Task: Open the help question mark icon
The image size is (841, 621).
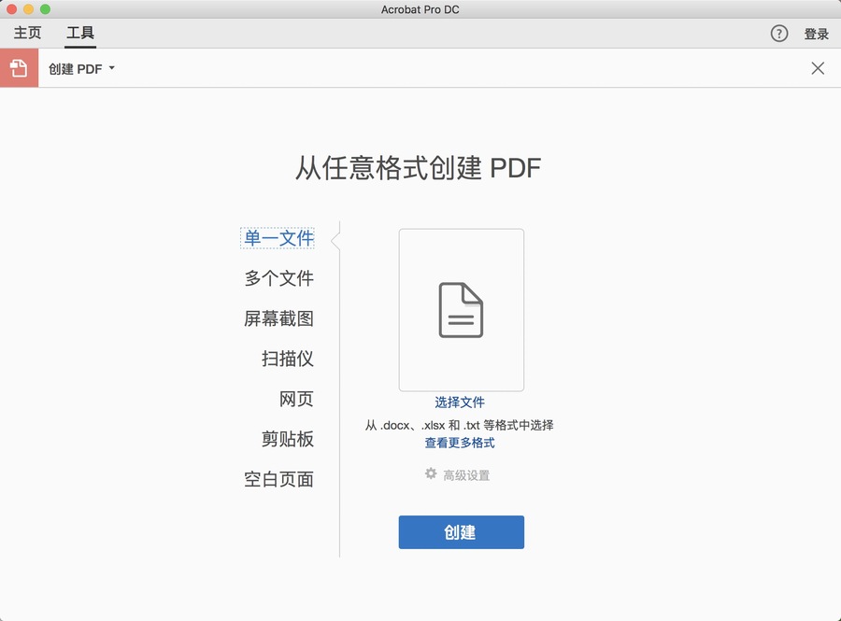Action: coord(778,34)
